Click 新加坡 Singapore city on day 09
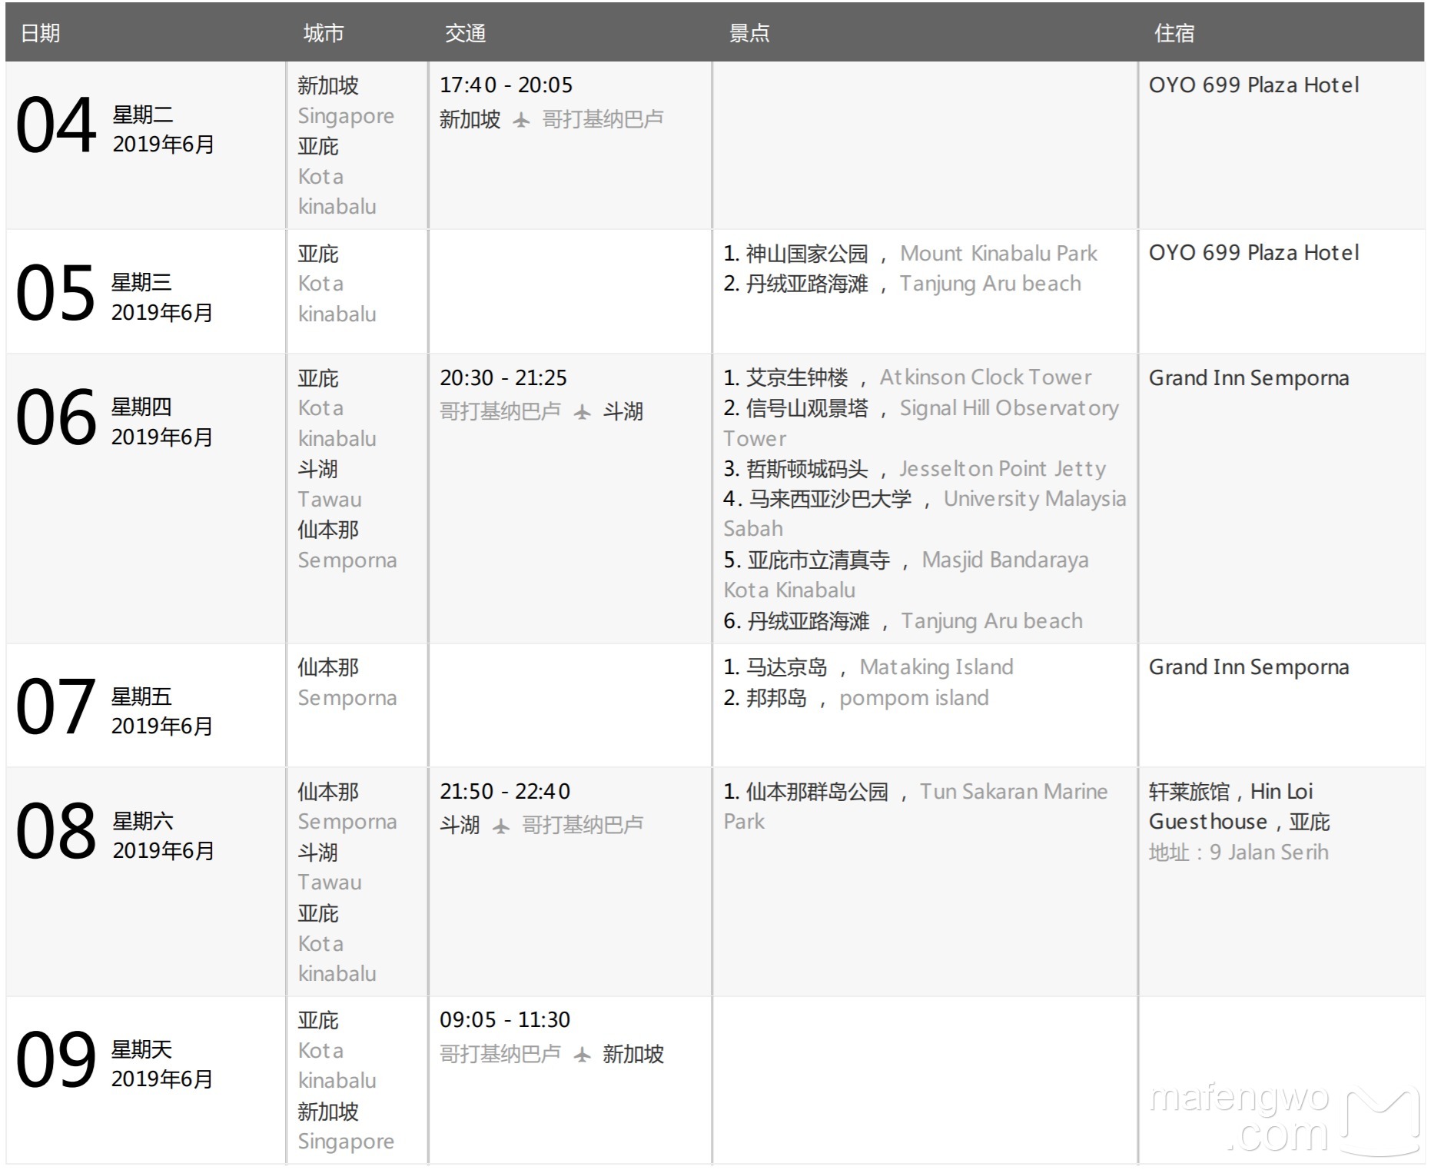The image size is (1431, 1170). coord(347,1127)
